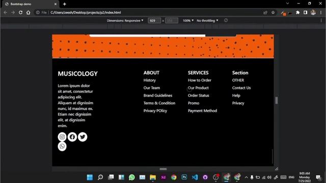Open the Widgets taskbar icon
This screenshot has height=183, width=326.
click(121, 177)
